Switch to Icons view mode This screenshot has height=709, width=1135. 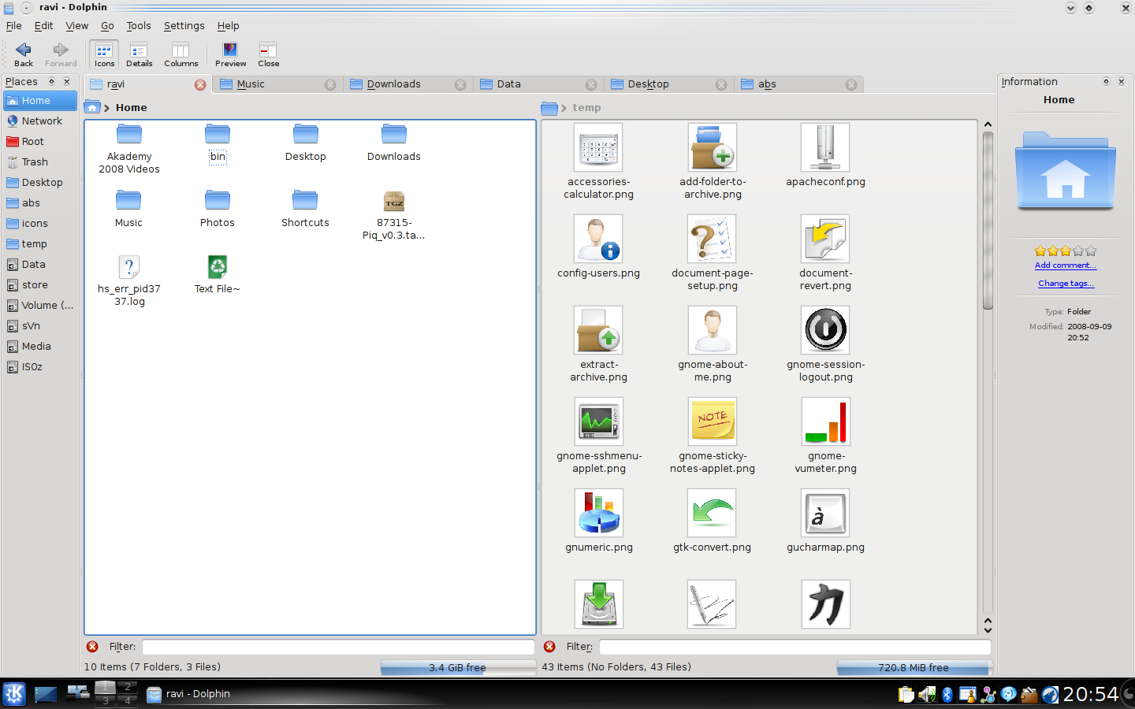104,54
